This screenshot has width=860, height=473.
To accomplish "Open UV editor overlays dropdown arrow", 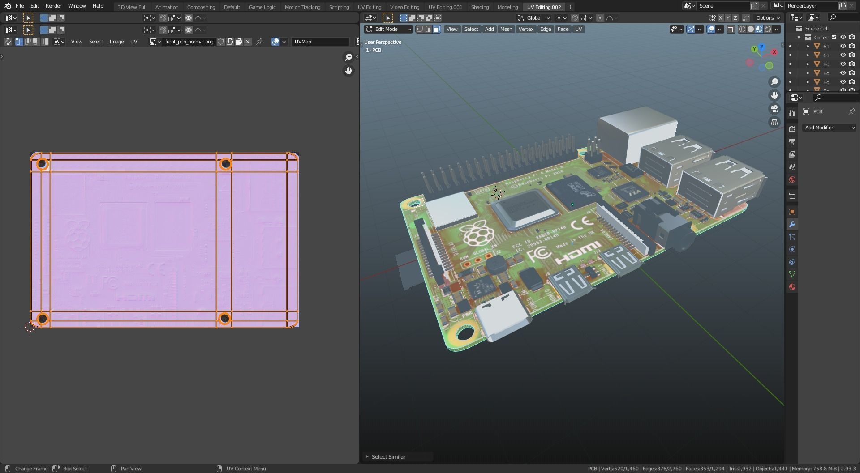I will [284, 42].
